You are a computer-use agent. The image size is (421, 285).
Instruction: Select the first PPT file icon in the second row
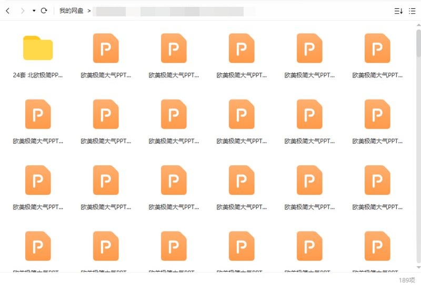pos(38,114)
